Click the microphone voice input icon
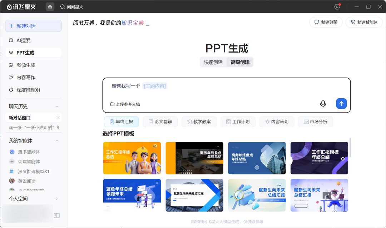This screenshot has height=228, width=386. (323, 104)
